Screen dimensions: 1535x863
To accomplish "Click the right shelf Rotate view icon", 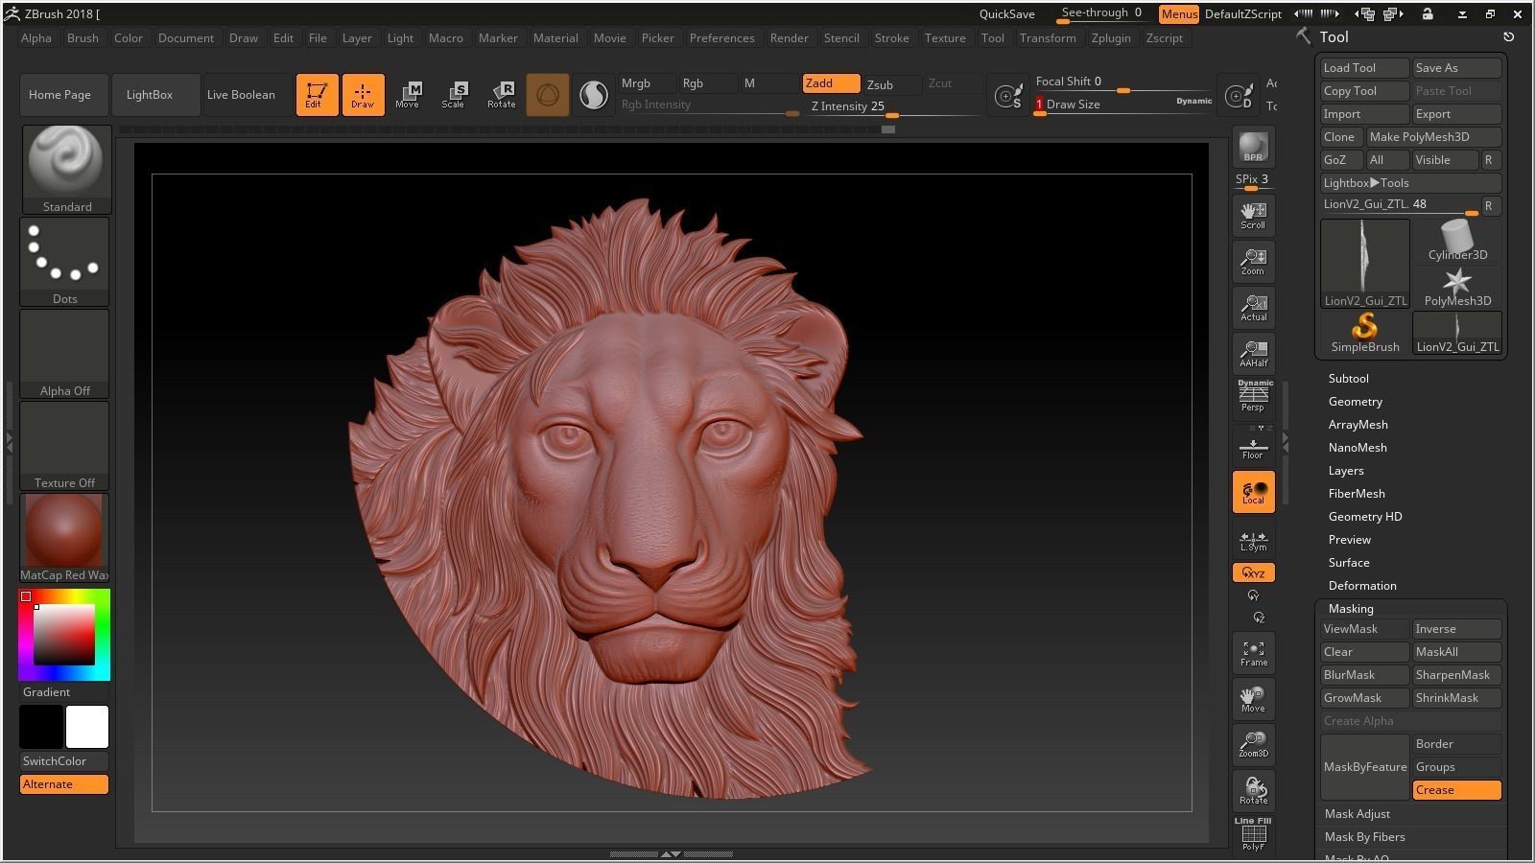I will (1253, 791).
